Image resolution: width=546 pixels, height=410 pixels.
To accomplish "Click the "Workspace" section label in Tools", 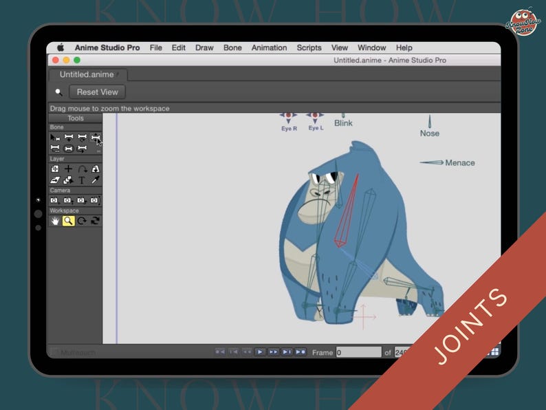I will (x=64, y=211).
